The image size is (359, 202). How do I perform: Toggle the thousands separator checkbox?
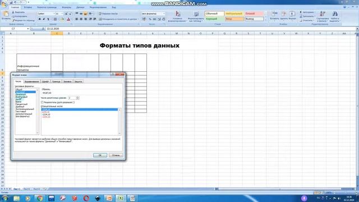[42, 102]
